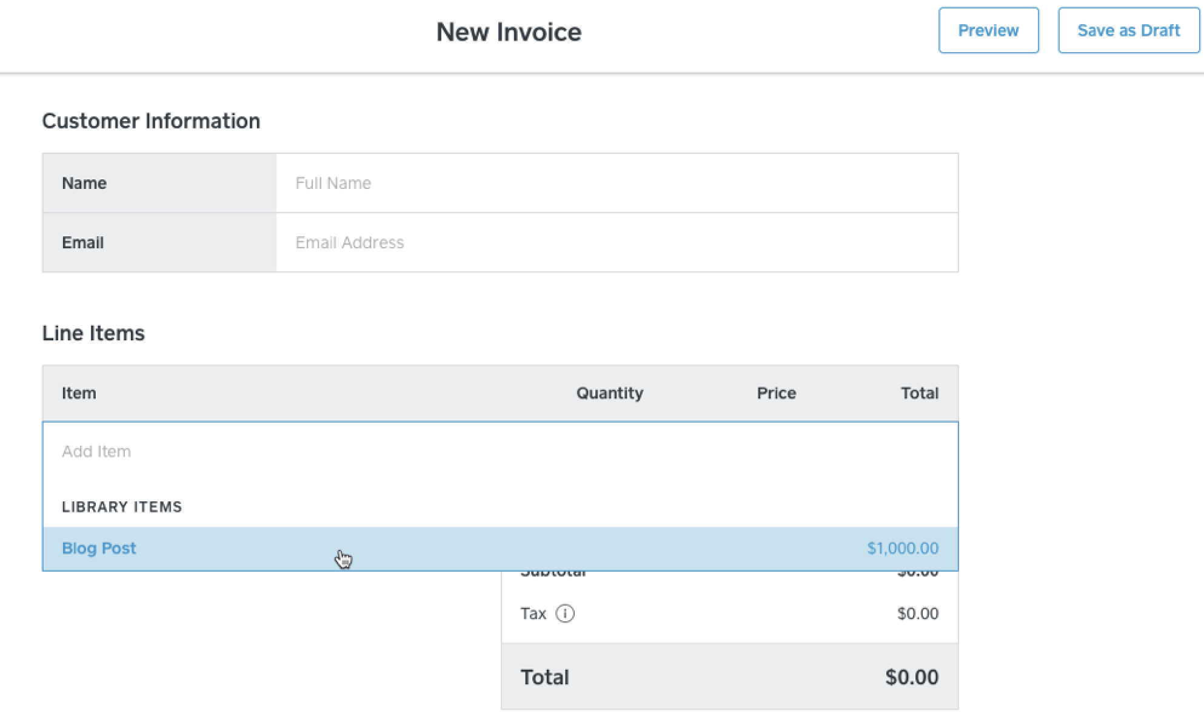Image resolution: width=1204 pixels, height=717 pixels.
Task: Click the $1,000.00 price of Blog Post
Action: pyautogui.click(x=902, y=548)
